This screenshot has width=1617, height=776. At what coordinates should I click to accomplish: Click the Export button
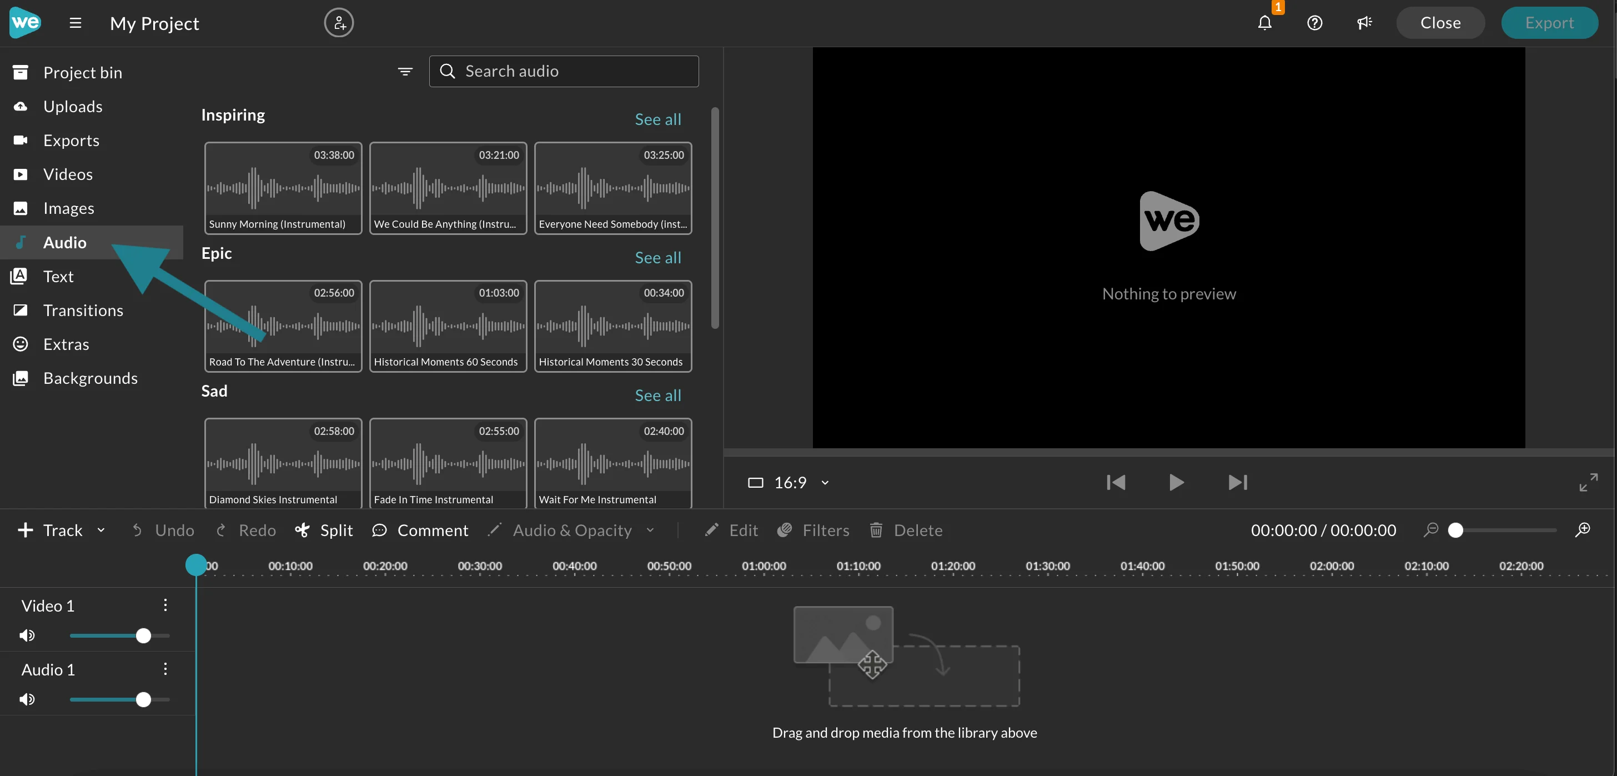click(x=1549, y=23)
